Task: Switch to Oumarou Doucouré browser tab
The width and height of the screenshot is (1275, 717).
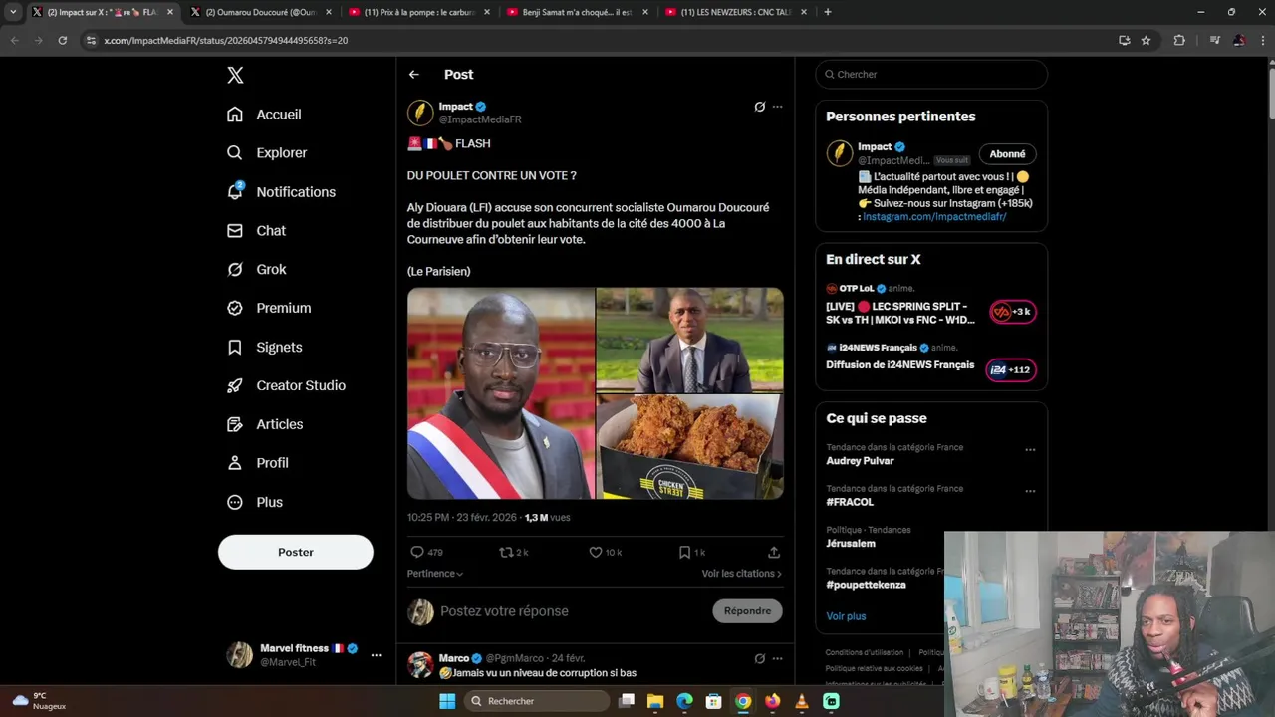Action: 261,12
